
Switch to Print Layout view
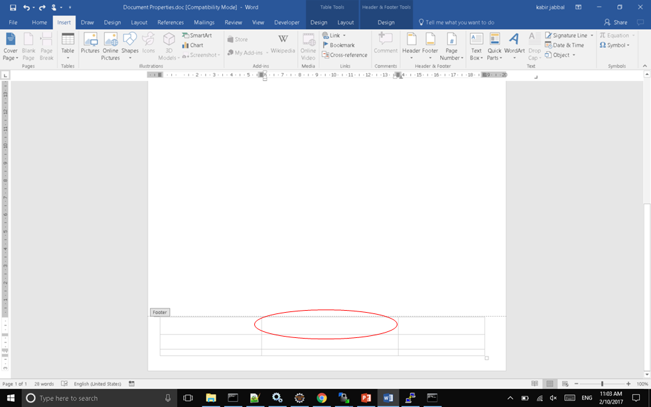[549, 384]
